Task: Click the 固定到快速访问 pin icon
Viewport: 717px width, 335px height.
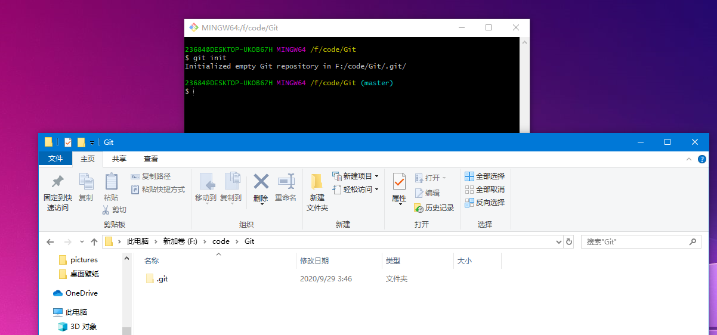Action: click(58, 182)
